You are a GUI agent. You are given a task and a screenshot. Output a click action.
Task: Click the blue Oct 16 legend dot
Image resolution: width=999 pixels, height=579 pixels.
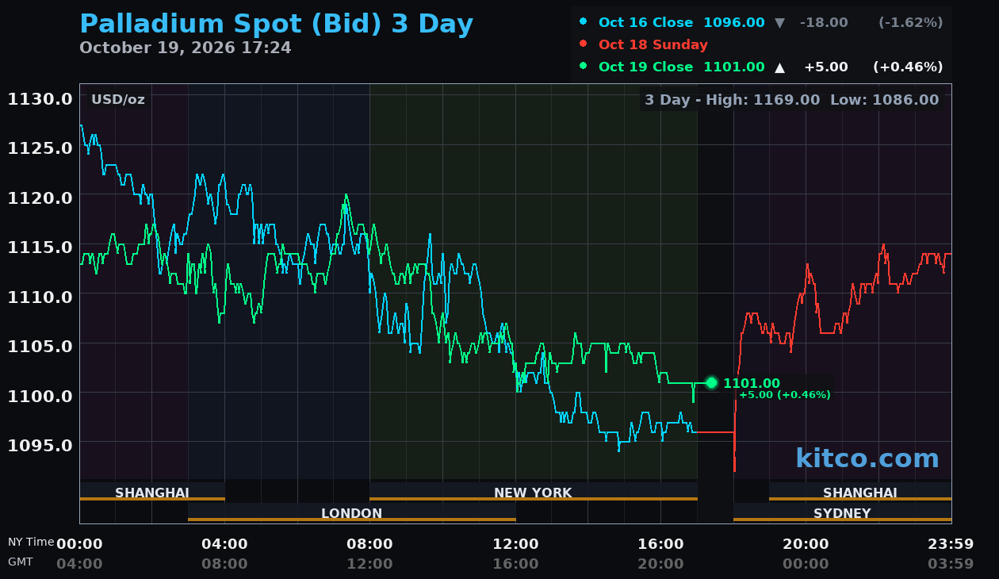point(584,22)
